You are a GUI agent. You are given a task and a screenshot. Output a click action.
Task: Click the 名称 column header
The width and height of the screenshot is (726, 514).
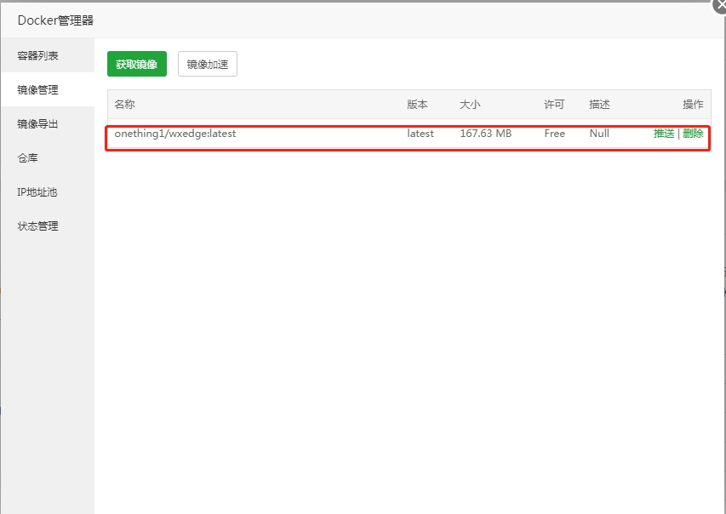125,105
